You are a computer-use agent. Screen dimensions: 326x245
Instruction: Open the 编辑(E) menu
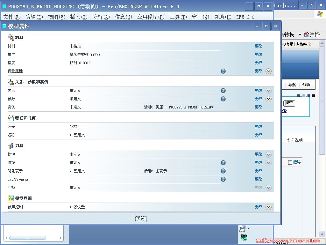point(34,17)
